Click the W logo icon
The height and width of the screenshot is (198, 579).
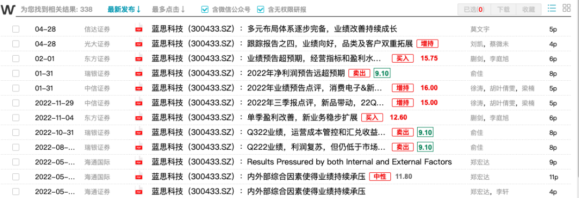point(8,10)
